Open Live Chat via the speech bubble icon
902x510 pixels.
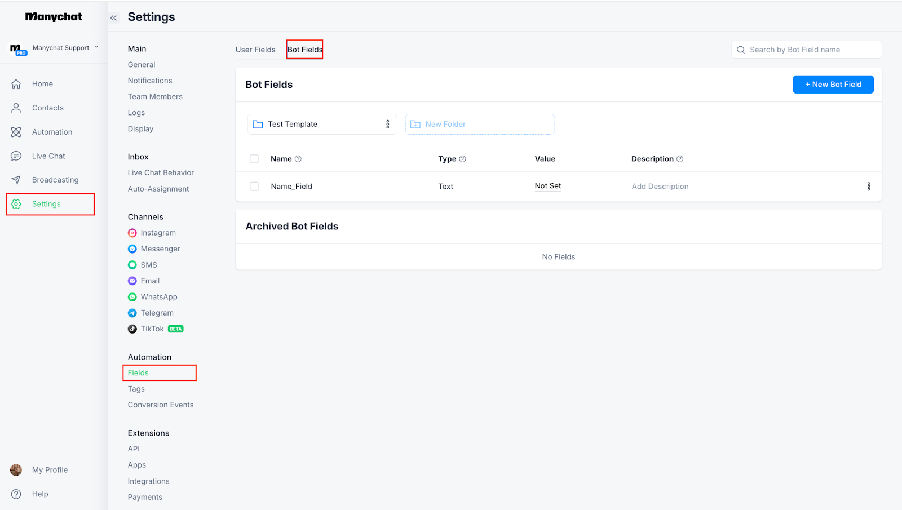tap(16, 156)
